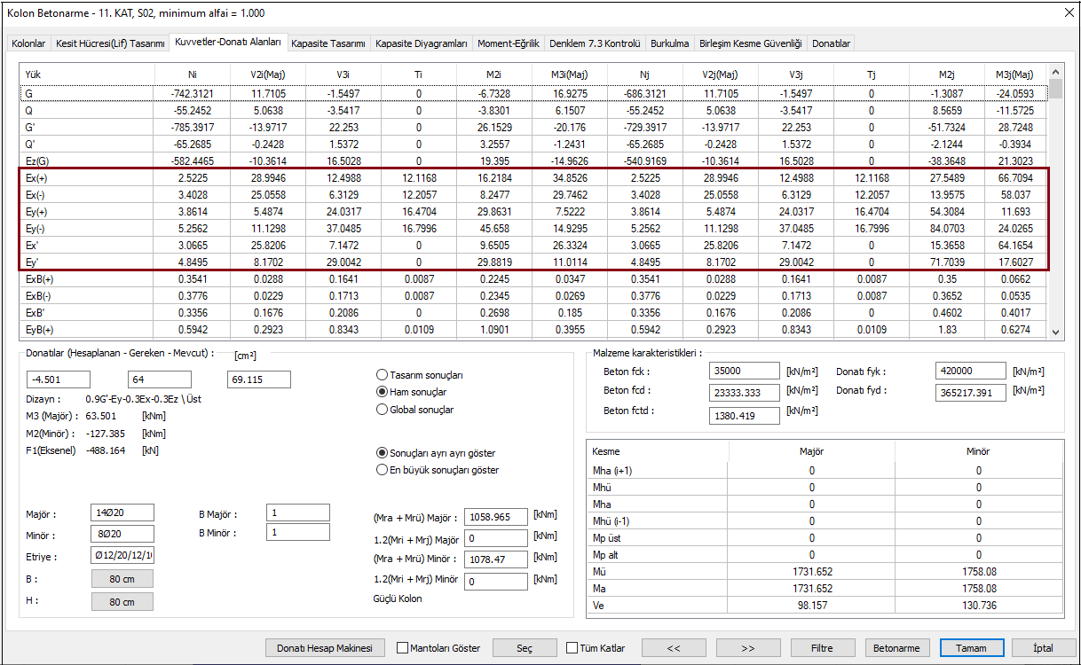Image resolution: width=1081 pixels, height=665 pixels.
Task: Click the Majör reinforcement input field
Action: (122, 512)
